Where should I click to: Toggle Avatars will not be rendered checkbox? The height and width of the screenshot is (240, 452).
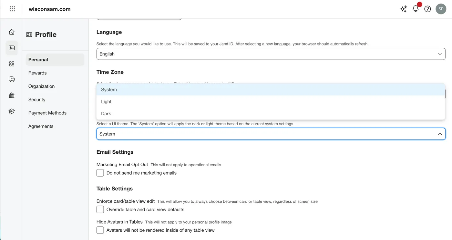(100, 230)
